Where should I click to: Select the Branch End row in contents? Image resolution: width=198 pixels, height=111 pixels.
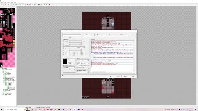point(112,60)
